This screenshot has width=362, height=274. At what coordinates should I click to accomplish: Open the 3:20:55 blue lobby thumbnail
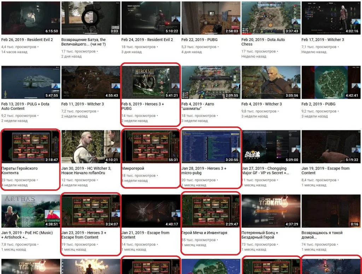pos(211,147)
